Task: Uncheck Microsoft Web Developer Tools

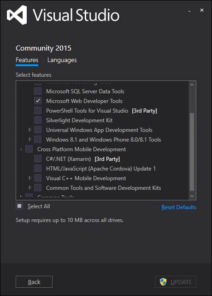Action: point(38,101)
